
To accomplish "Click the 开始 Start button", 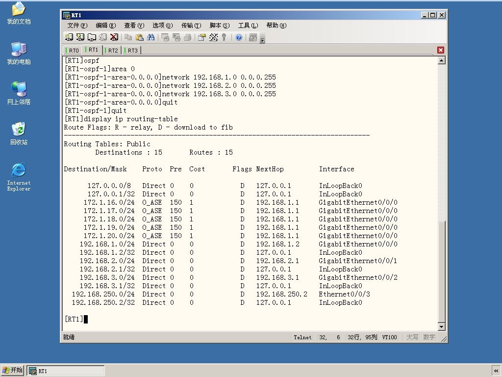I will tap(12, 370).
